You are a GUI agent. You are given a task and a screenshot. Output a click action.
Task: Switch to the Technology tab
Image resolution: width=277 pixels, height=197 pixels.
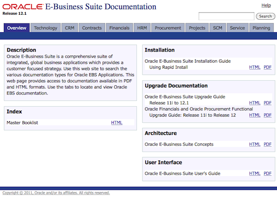(45, 28)
